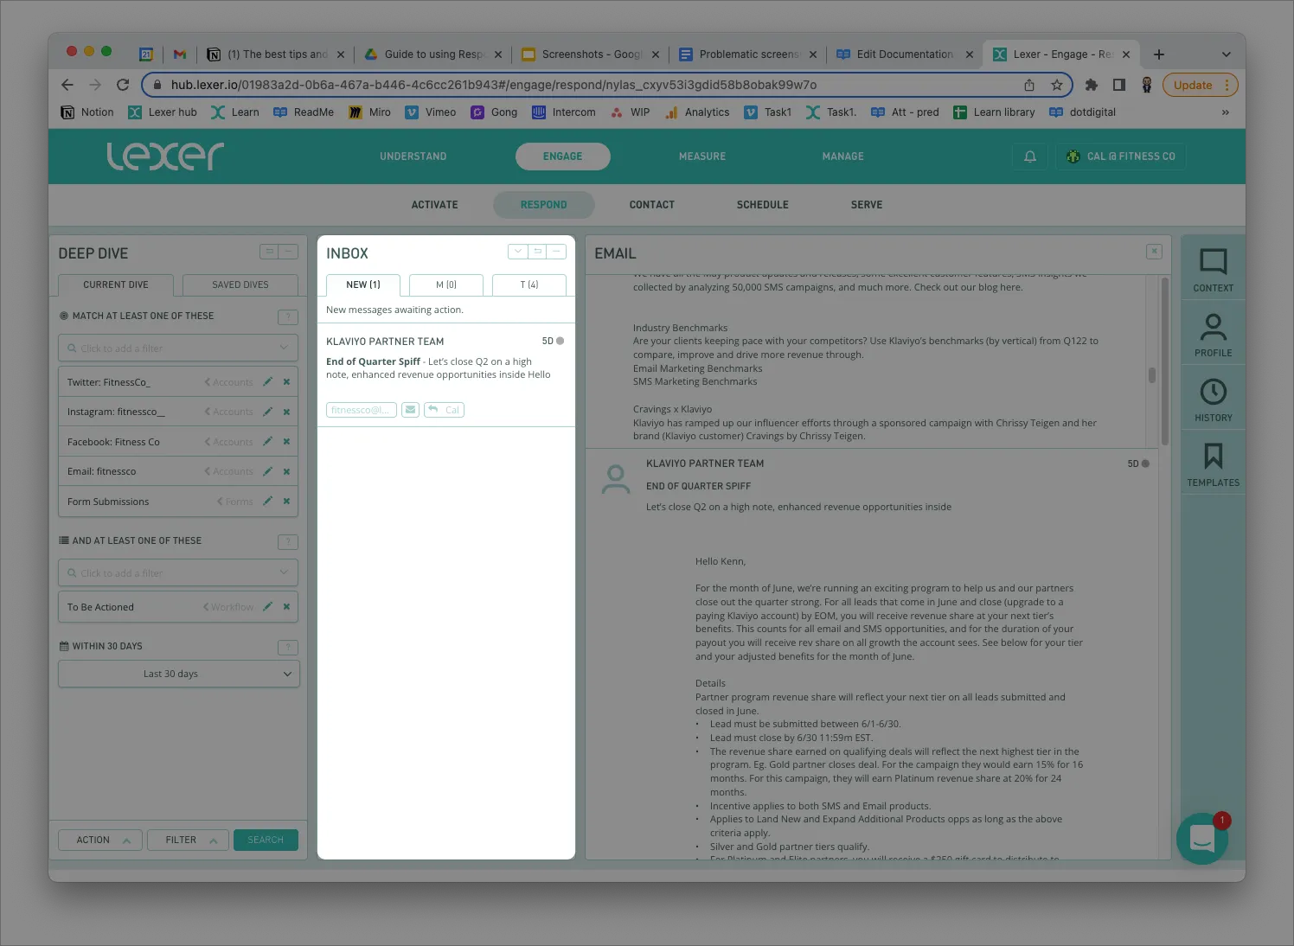Edit the Email: fitnessco filter

tap(267, 471)
